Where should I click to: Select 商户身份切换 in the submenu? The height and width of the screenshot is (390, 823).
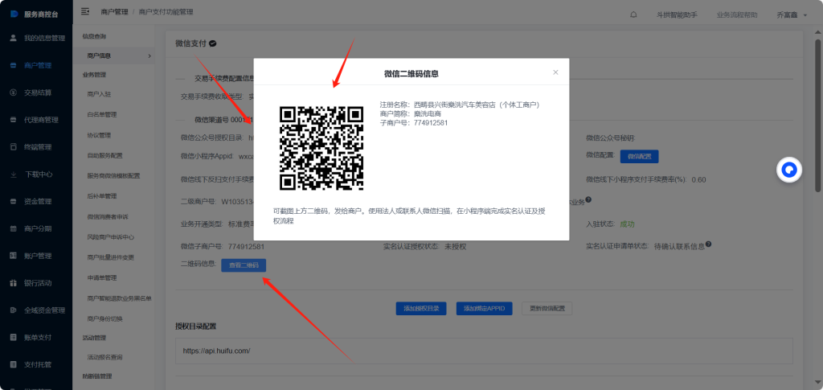point(105,318)
